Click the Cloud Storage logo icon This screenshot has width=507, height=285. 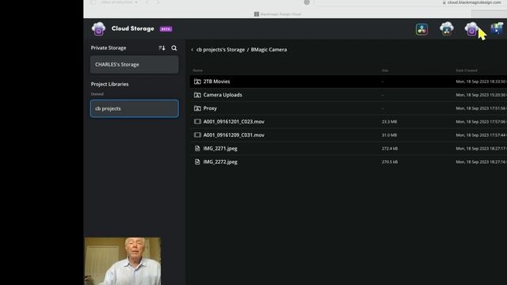click(98, 28)
